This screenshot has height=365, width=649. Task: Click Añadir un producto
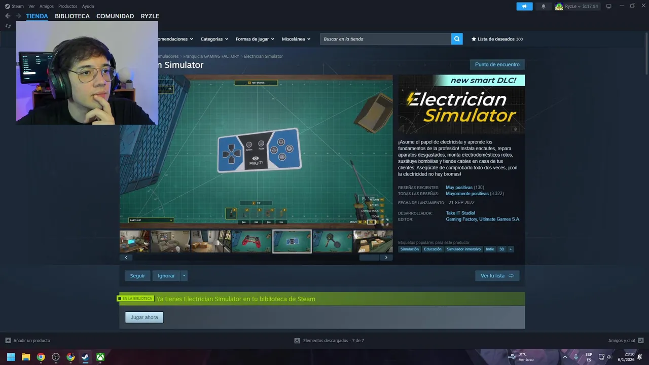tap(28, 341)
